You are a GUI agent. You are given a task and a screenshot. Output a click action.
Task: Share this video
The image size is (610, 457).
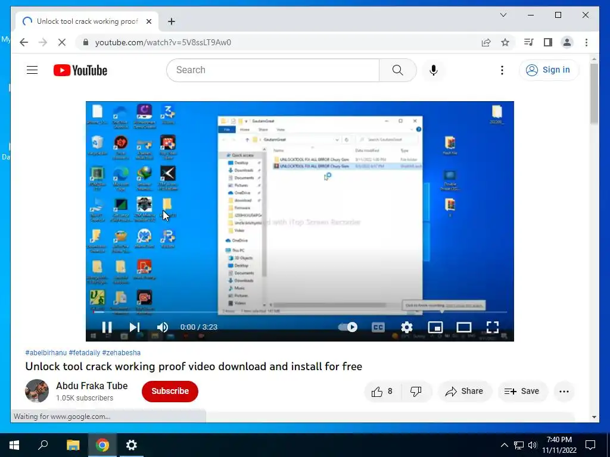[x=465, y=392]
